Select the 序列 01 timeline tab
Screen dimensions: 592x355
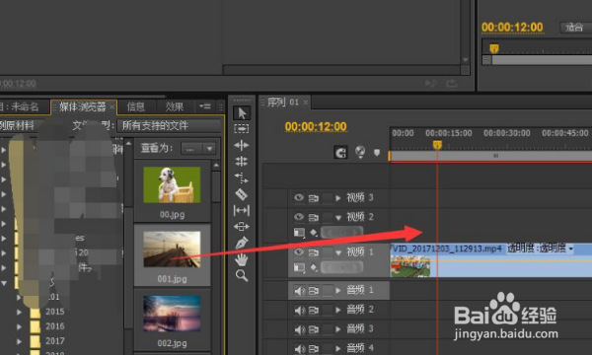pos(283,102)
